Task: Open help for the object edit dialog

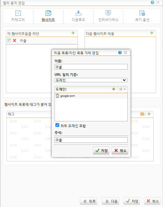Action: tap(120, 52)
